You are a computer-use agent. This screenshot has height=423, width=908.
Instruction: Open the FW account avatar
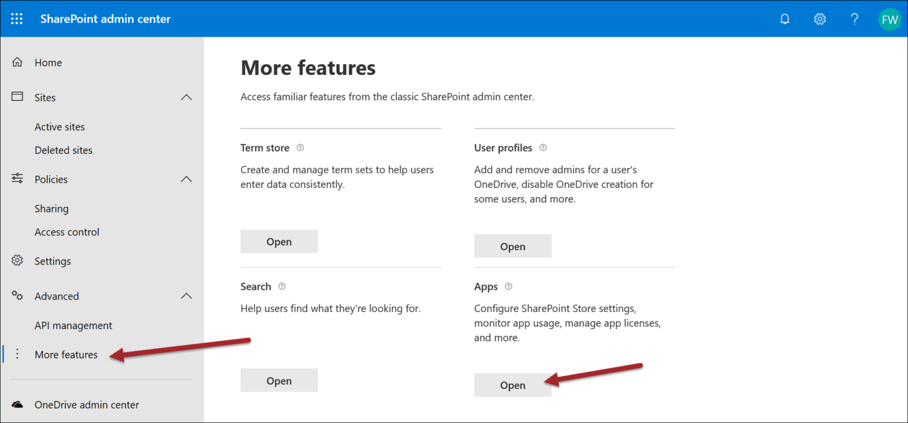[890, 19]
